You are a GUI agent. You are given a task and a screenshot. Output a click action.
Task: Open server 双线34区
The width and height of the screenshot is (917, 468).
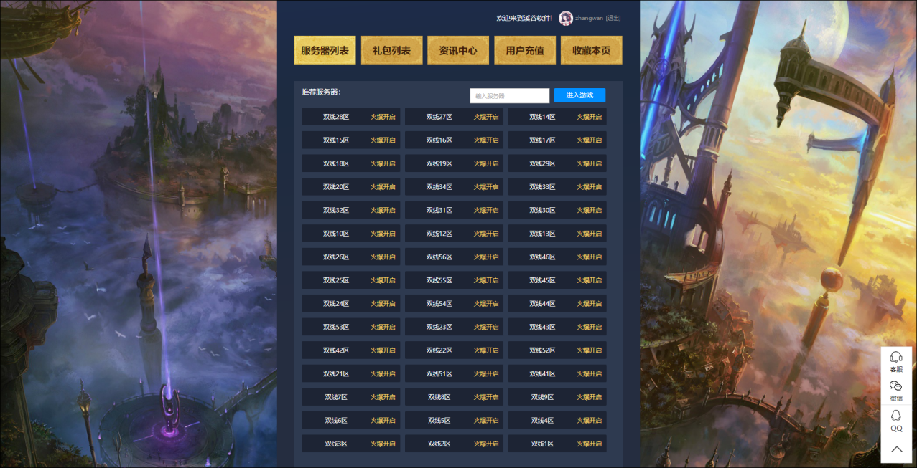[x=454, y=186]
